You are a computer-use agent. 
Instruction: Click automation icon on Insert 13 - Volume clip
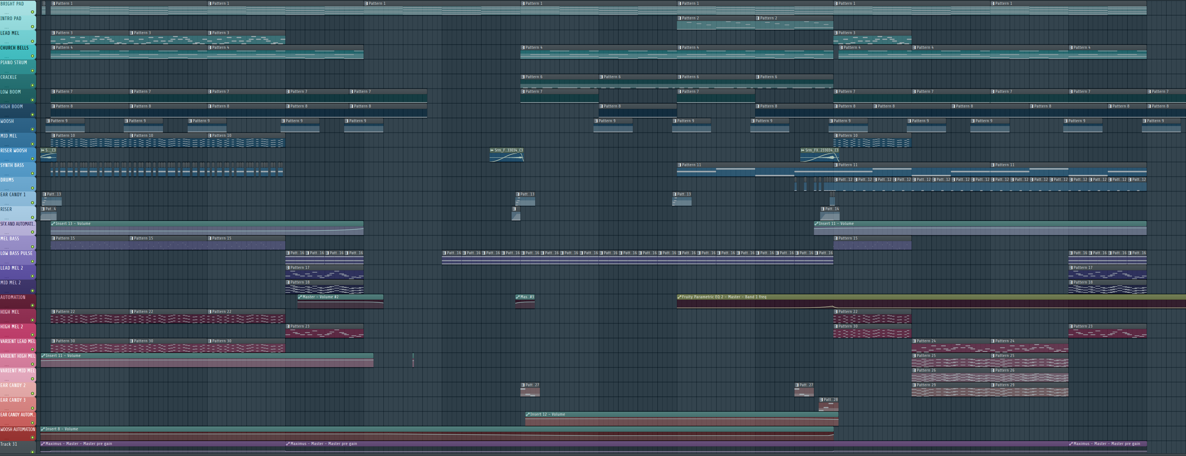[x=53, y=223]
